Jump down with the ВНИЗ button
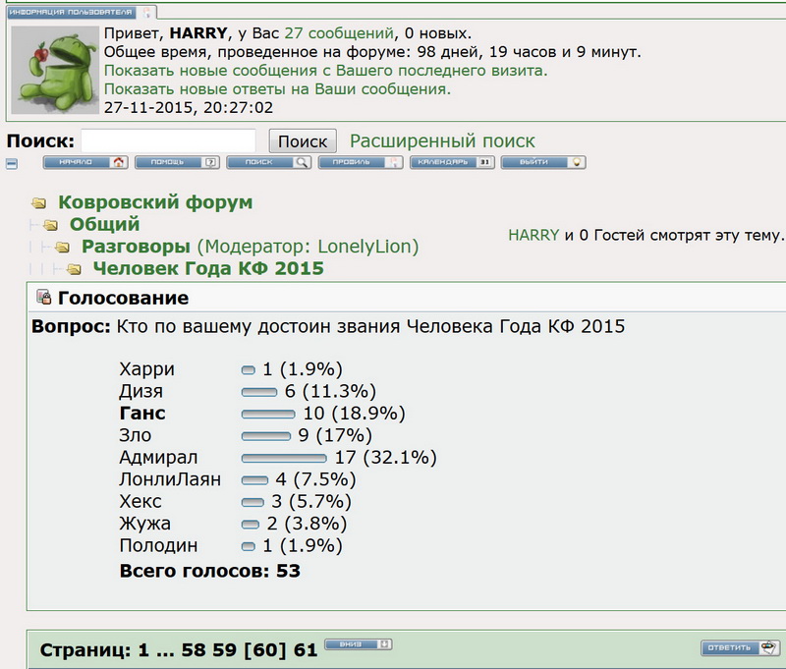 359,644
